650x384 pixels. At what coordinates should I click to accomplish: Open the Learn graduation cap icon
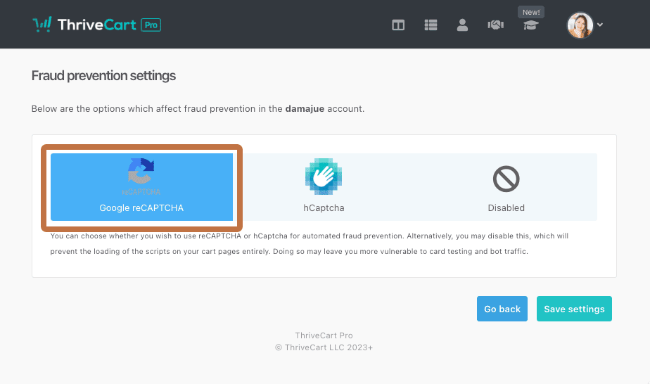coord(530,25)
